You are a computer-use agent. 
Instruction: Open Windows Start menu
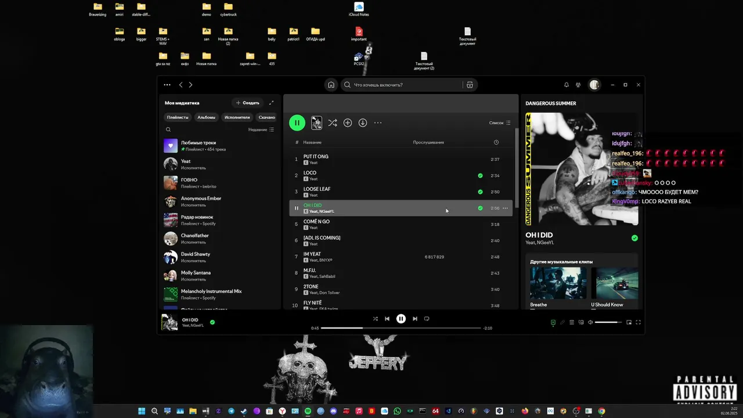click(142, 411)
